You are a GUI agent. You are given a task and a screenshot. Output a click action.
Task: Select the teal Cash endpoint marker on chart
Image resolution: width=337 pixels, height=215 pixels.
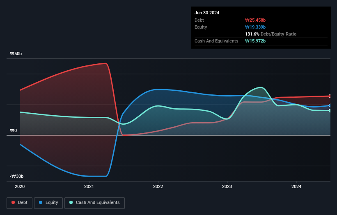(330, 111)
